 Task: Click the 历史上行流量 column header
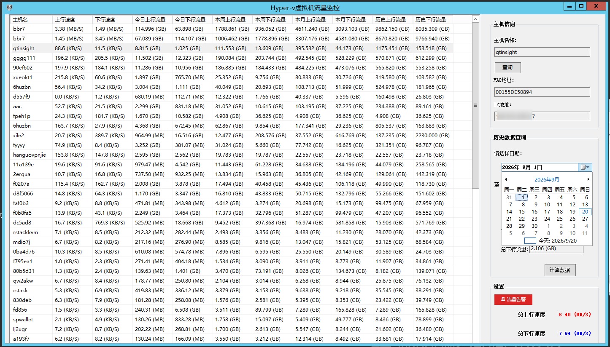[x=393, y=19]
